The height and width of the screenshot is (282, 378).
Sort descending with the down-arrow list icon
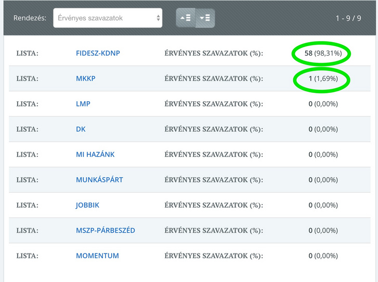pyautogui.click(x=205, y=18)
